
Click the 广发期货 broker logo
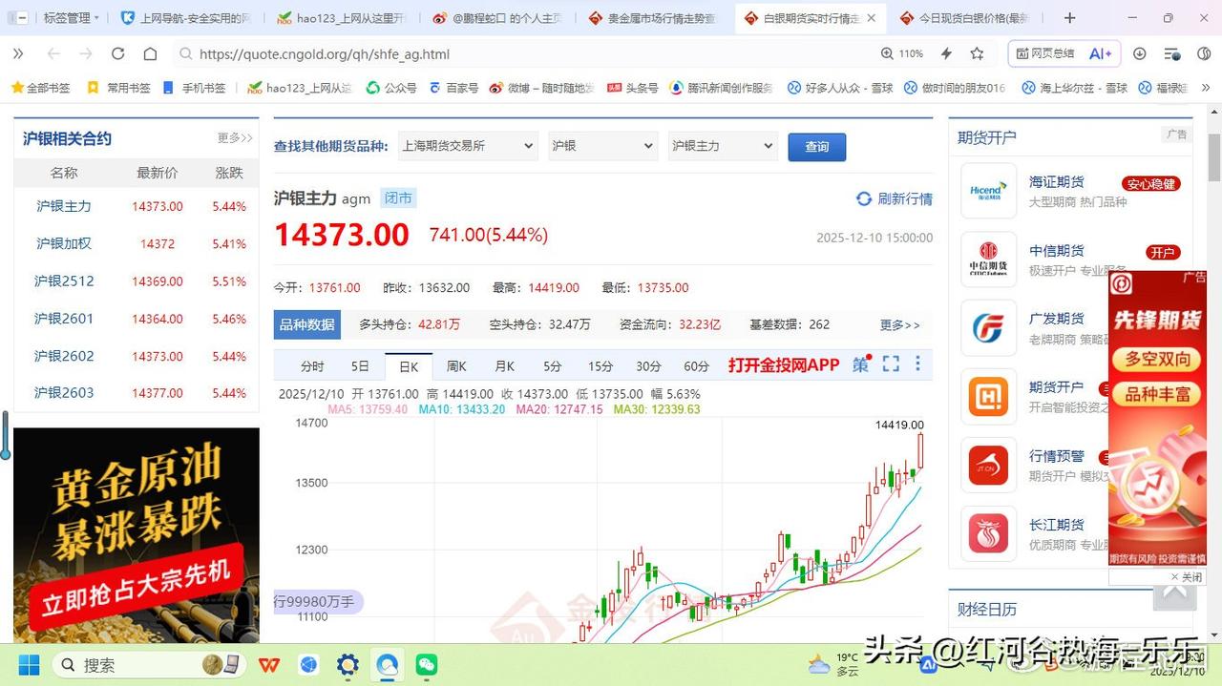pos(988,327)
